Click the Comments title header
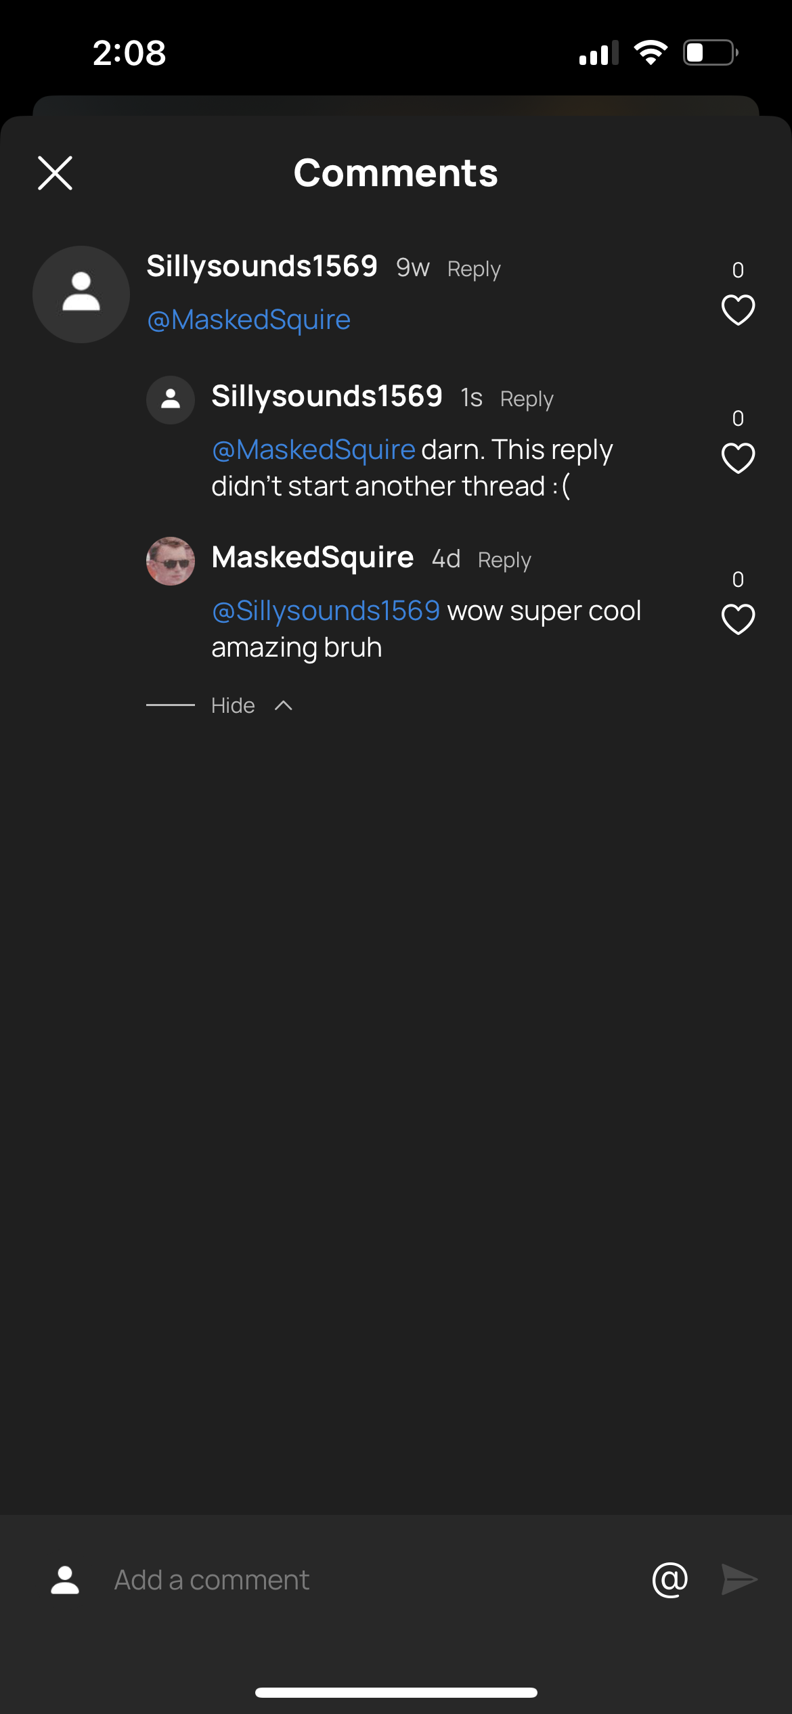This screenshot has height=1714, width=792. [395, 173]
